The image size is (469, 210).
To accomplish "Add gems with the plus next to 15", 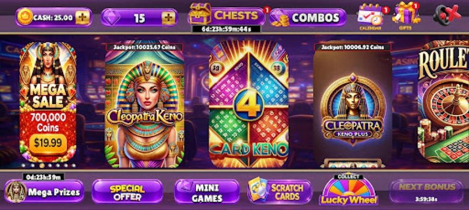I will [169, 18].
